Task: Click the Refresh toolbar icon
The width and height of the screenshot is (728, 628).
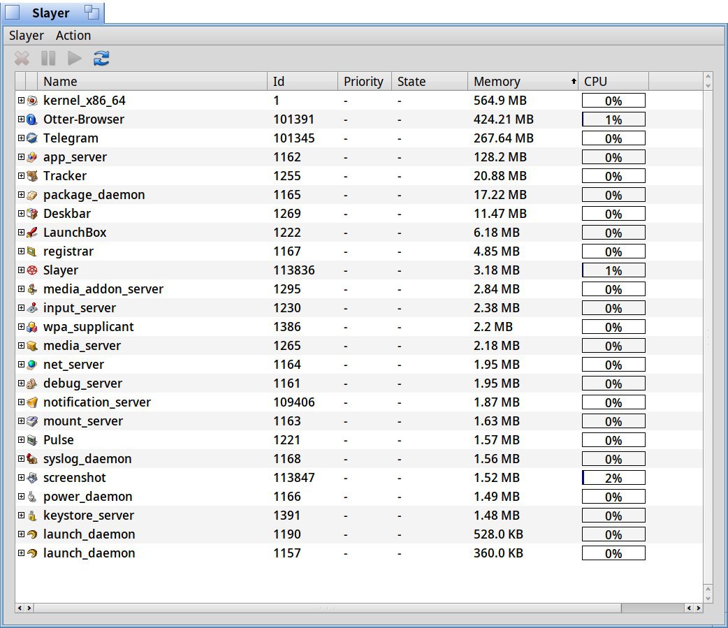Action: [x=101, y=59]
